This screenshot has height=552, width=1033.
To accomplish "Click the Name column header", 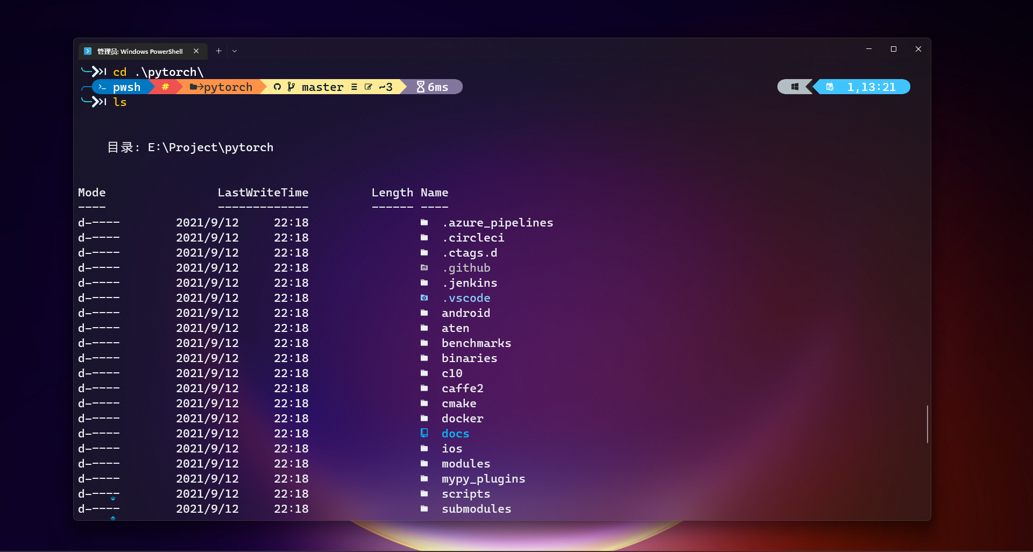I will pos(434,193).
